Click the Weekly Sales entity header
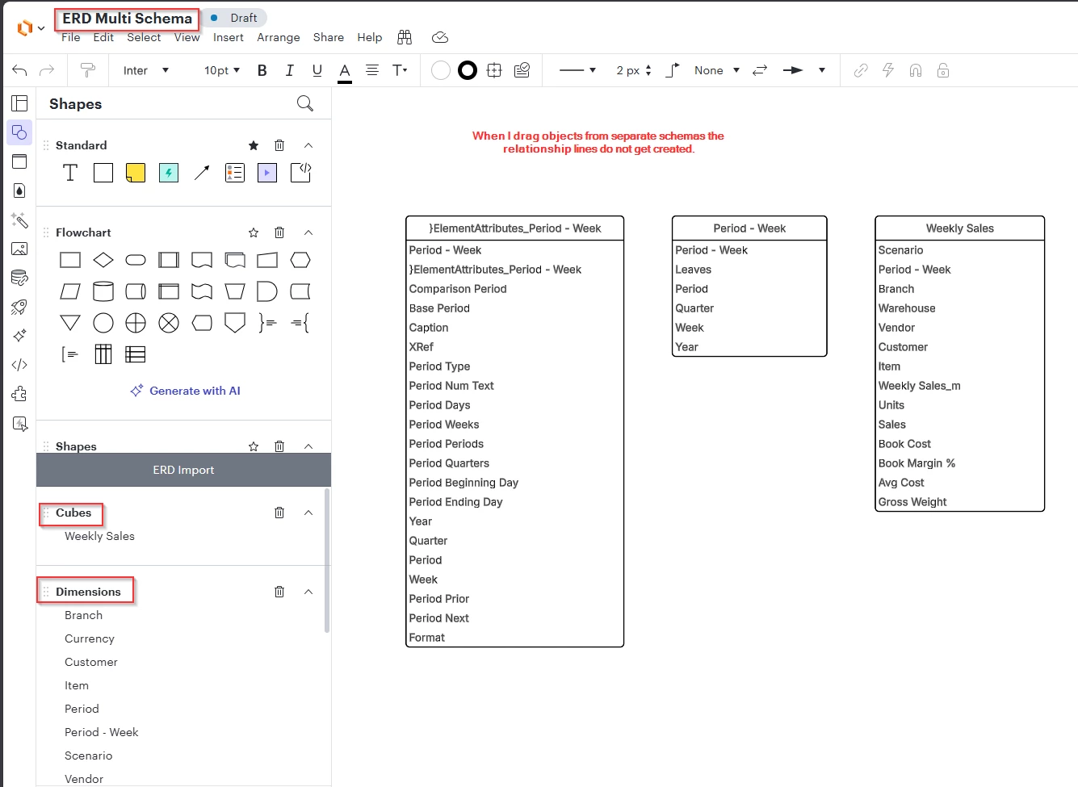The width and height of the screenshot is (1078, 787). pyautogui.click(x=960, y=228)
